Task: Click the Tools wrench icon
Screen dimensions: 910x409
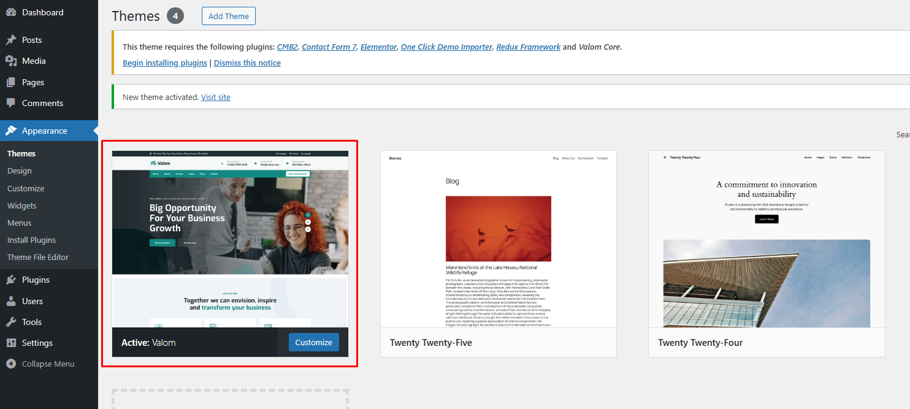Action: pyautogui.click(x=11, y=322)
